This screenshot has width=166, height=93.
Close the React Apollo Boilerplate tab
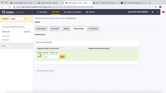tap(146, 3)
